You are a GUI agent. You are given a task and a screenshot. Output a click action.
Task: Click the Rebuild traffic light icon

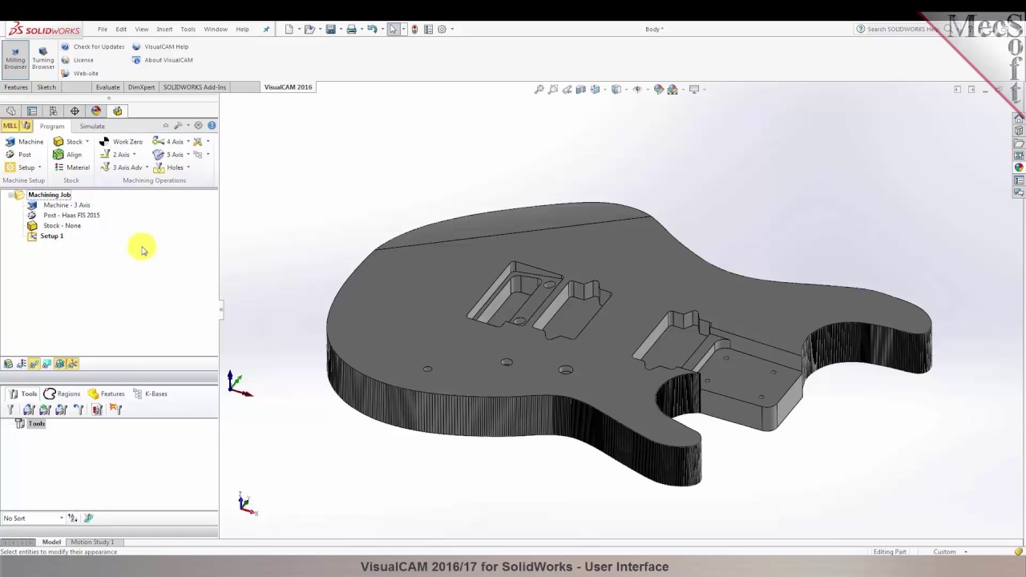[414, 29]
